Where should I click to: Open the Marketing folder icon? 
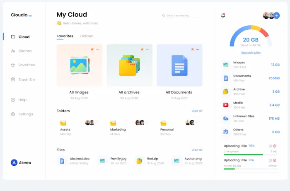(x=113, y=123)
